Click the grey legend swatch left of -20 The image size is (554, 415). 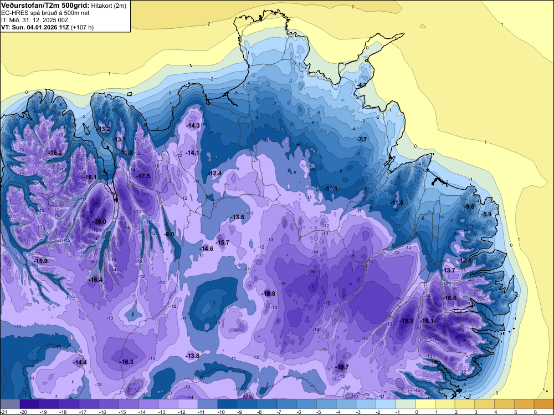pos(10,404)
